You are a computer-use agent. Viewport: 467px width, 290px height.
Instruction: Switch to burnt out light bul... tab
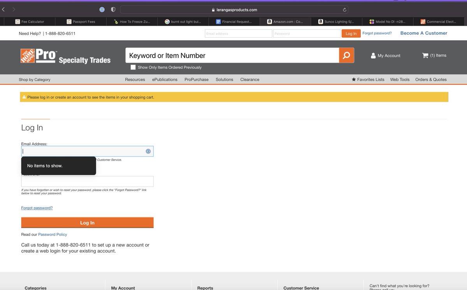(x=183, y=22)
